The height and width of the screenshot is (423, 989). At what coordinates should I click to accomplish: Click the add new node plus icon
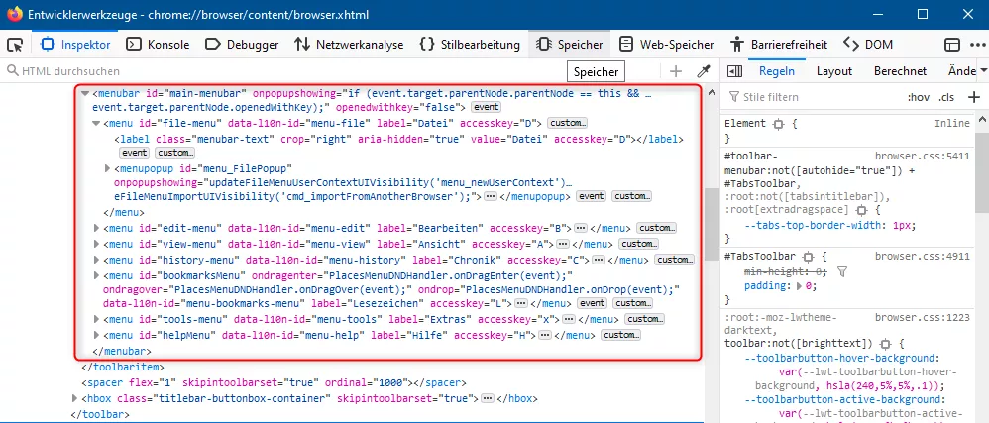click(x=676, y=71)
